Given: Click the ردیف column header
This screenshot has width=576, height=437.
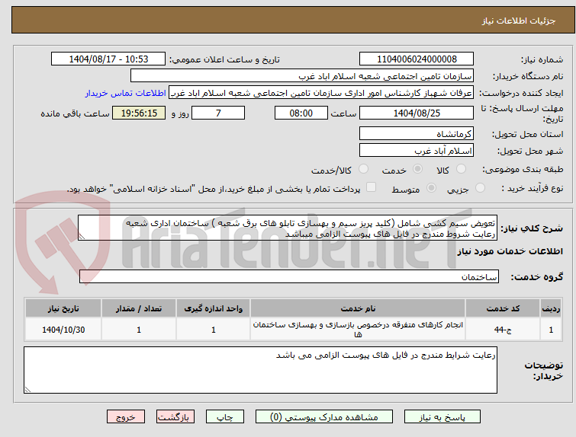Looking at the screenshot, I should click(551, 308).
